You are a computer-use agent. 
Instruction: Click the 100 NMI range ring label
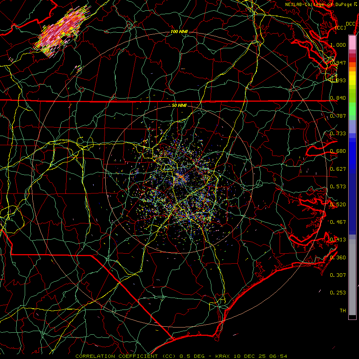[x=179, y=32]
